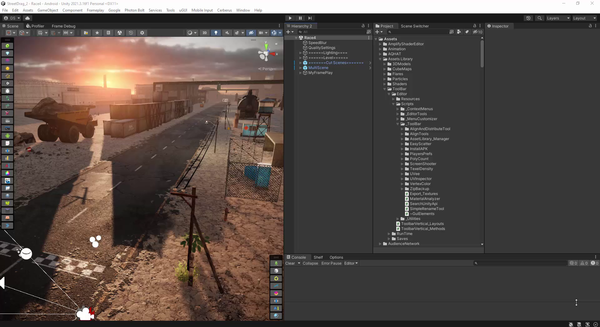This screenshot has height=327, width=600.
Task: Open the scene camera settings dropdown arrow
Action: [x=266, y=33]
